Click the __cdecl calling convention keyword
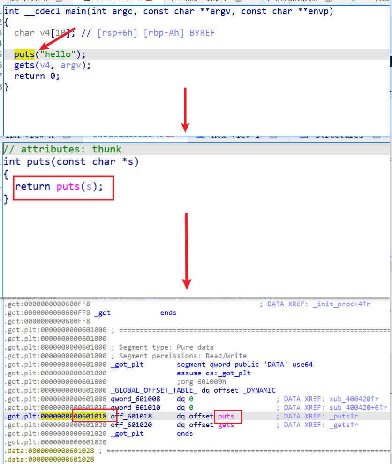The height and width of the screenshot is (464, 392). 42,12
